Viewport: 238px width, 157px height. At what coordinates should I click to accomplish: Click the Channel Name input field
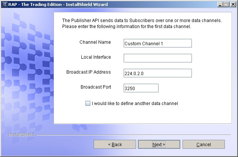coord(158,43)
